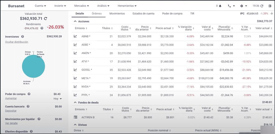Collapse the Fondos de deuda section
The height and width of the screenshot is (134, 275).
point(75,102)
